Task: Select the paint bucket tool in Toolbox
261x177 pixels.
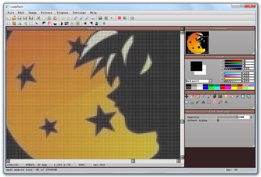Action: pyautogui.click(x=215, y=96)
